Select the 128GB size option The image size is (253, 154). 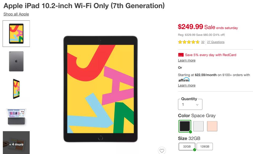pyautogui.click(x=204, y=146)
